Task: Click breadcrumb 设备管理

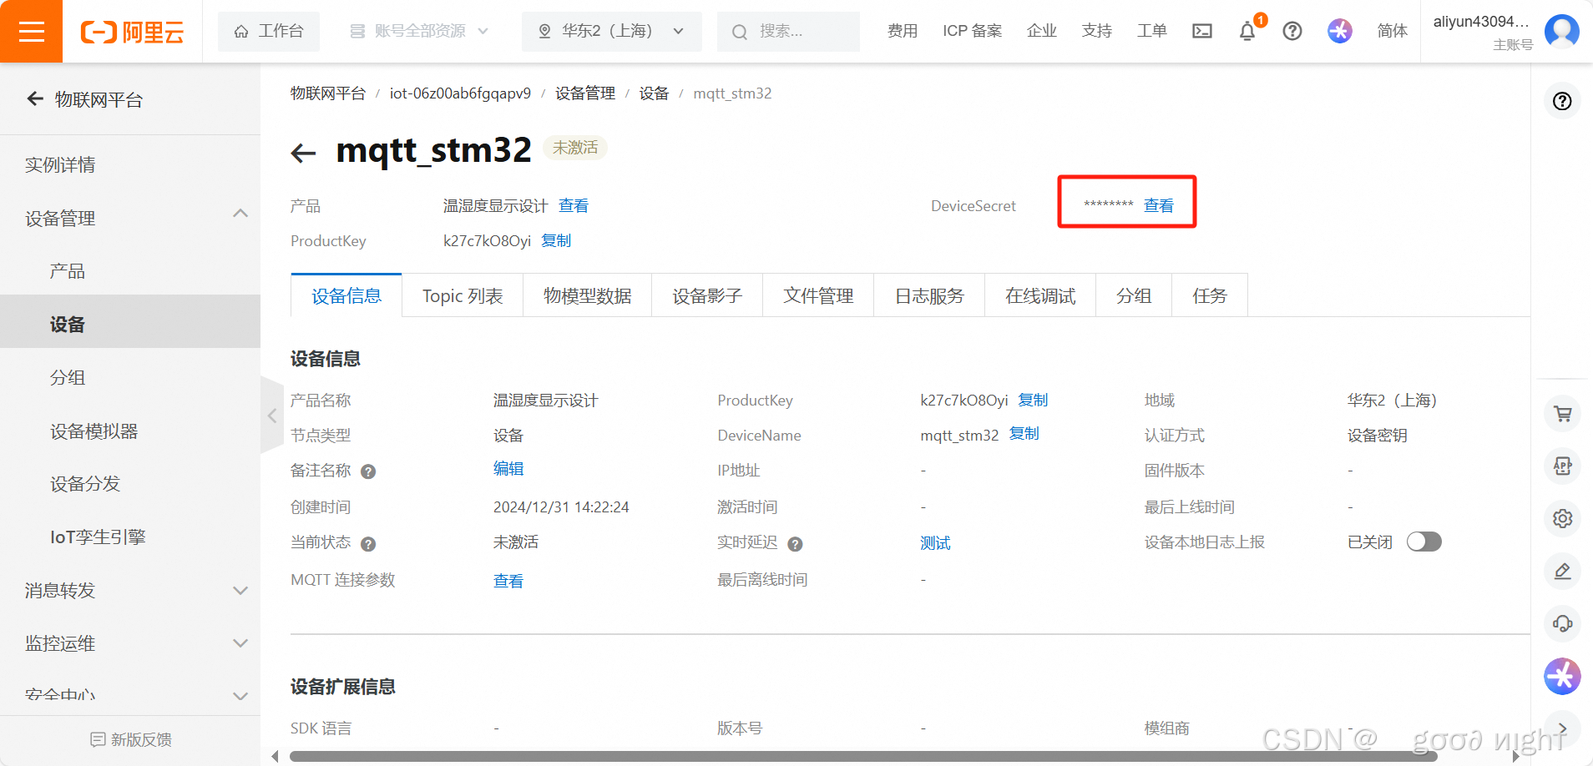Action: [x=585, y=93]
